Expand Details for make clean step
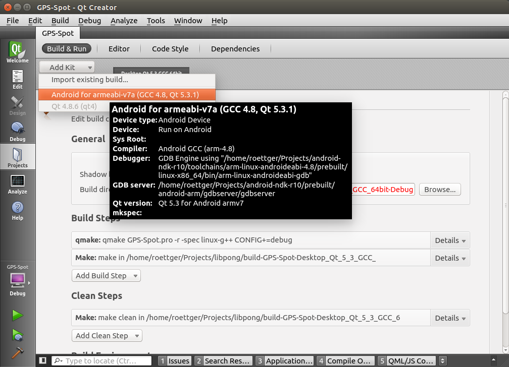The width and height of the screenshot is (509, 367). click(x=450, y=318)
